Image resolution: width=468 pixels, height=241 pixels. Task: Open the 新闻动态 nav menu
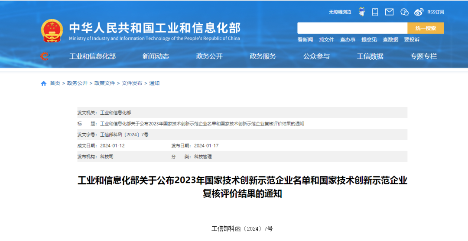pyautogui.click(x=156, y=56)
